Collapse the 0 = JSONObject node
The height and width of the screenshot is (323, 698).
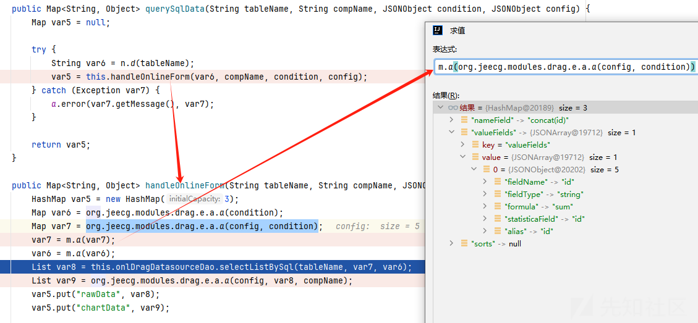(474, 169)
